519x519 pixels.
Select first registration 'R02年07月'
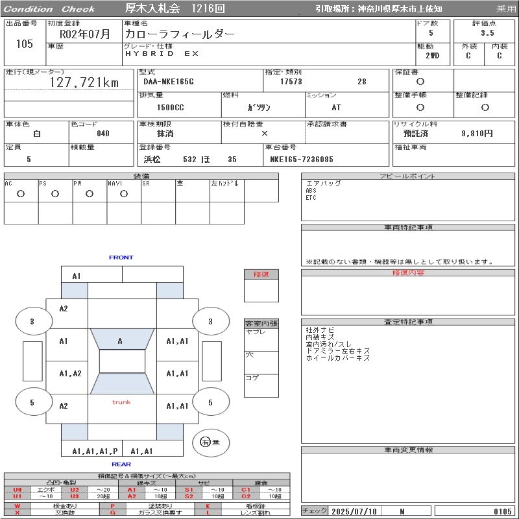click(85, 34)
